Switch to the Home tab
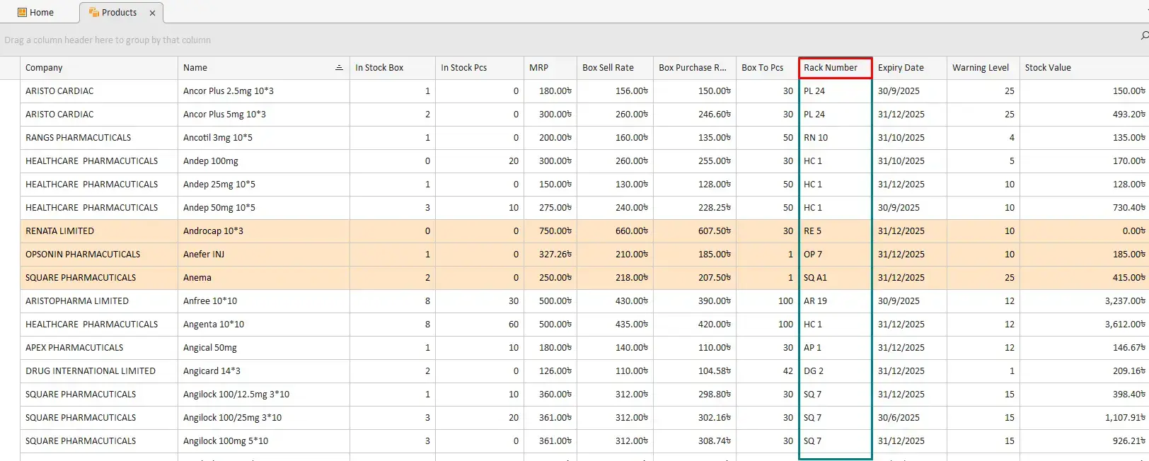Image resolution: width=1149 pixels, height=461 pixels. (x=36, y=13)
